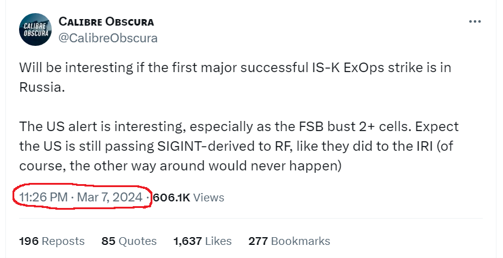
Task: Click the red circle annotation around the timestamp
Action: (x=82, y=197)
